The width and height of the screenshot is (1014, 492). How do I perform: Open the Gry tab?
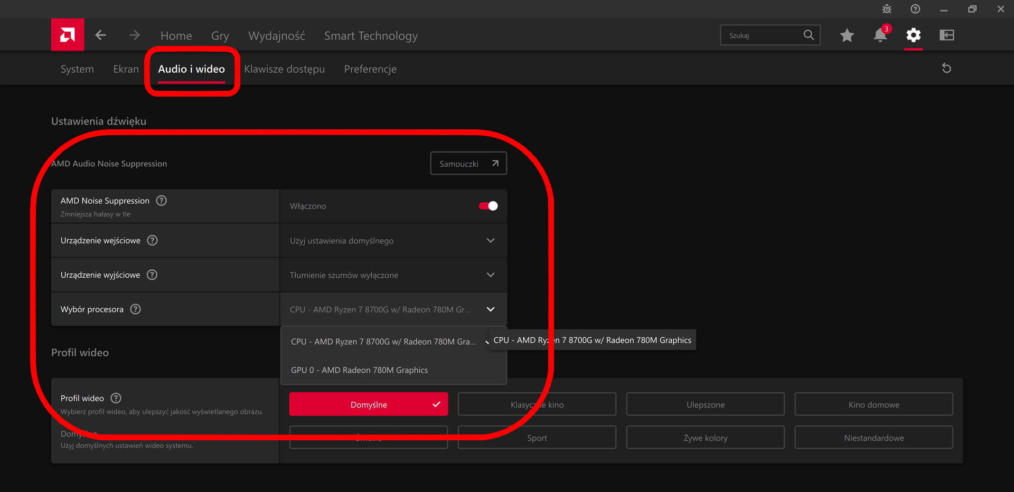tap(220, 36)
